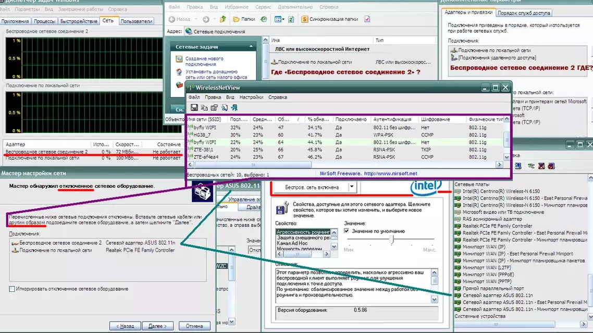Open the www.nirsoft.net link
Image resolution: width=593 pixels, height=333 pixels.
390,174
